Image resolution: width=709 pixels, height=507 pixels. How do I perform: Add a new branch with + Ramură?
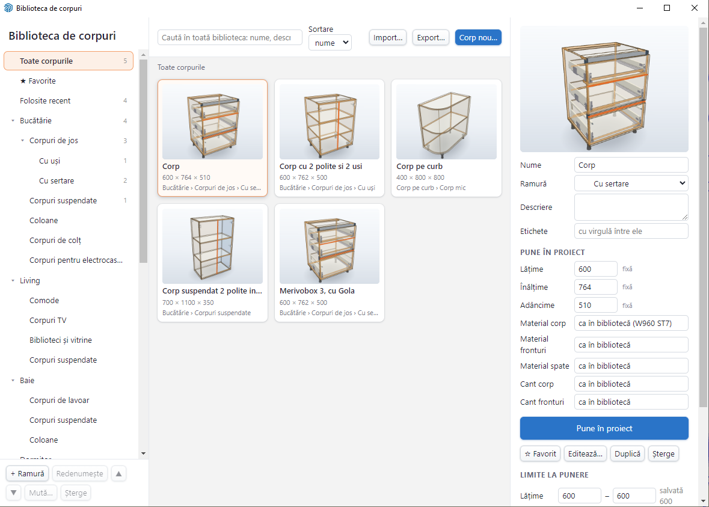(x=27, y=473)
